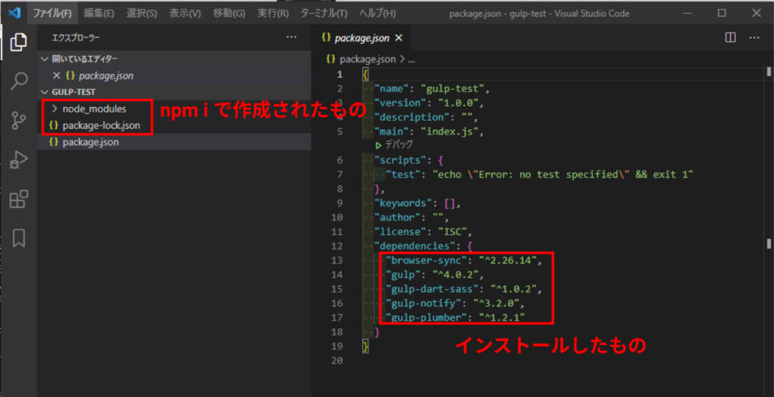Click the "gulp-test" value
Viewport: 774px width, 397px height.
(454, 89)
